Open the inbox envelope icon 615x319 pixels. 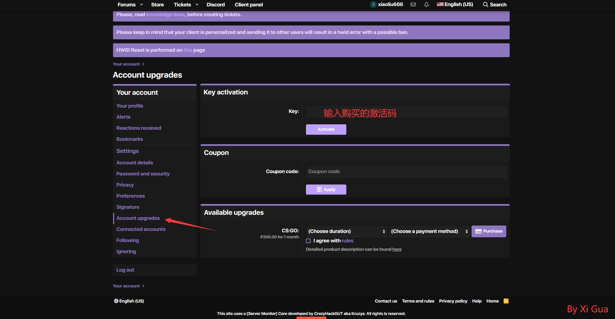point(413,5)
